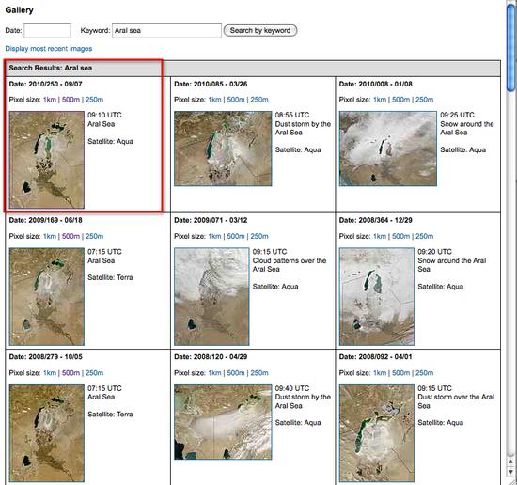The image size is (517, 485).
Task: Open 1km link for 2008/364 - 12/29
Action: [380, 236]
